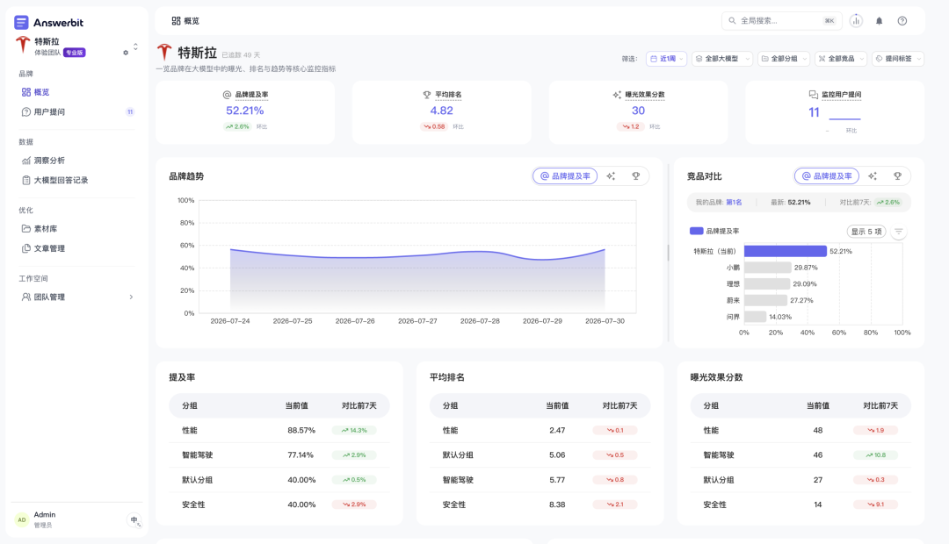Click 智能驾驶 row in 提及率 table
The height and width of the screenshot is (544, 949).
pyautogui.click(x=279, y=455)
